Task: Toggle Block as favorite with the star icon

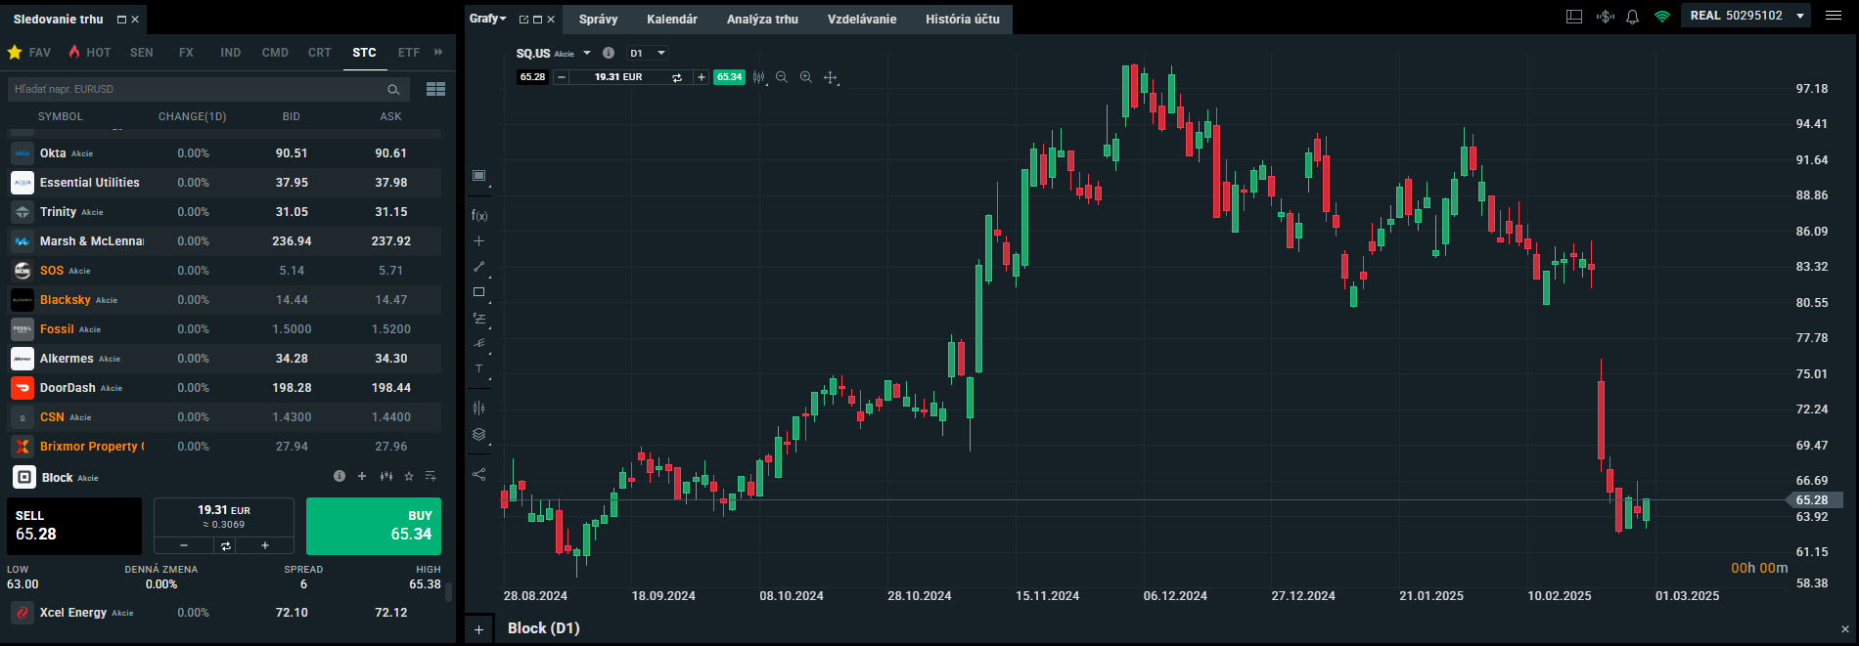Action: point(409,477)
